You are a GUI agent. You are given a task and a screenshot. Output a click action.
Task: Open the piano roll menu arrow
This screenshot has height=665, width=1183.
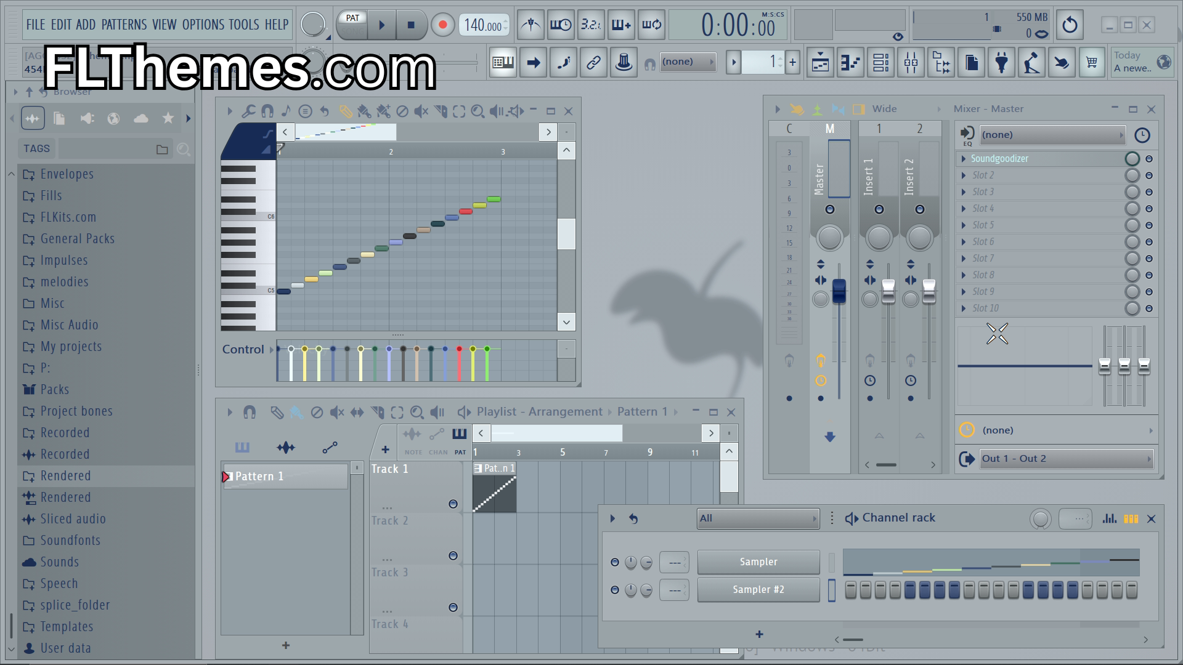(x=229, y=111)
